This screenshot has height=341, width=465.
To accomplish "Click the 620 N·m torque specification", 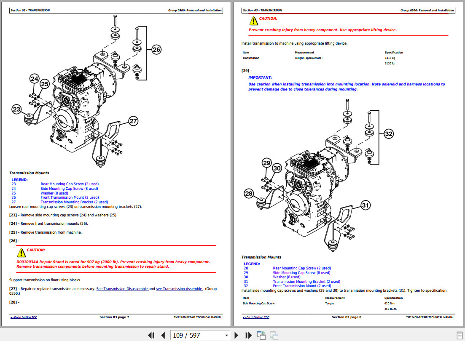I will 390,304.
